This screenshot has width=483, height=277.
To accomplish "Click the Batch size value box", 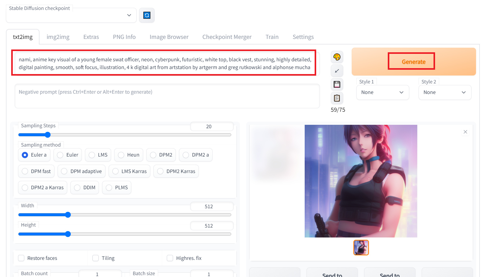I will (x=212, y=274).
